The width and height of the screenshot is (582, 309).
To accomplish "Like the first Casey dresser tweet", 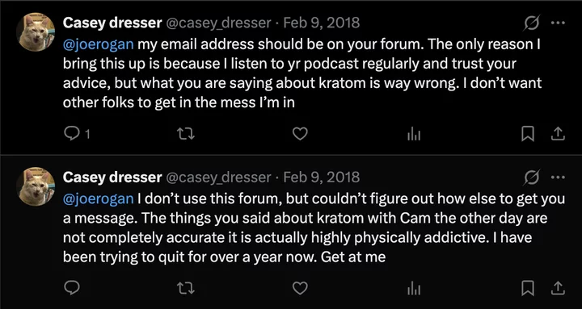I will pyautogui.click(x=300, y=134).
